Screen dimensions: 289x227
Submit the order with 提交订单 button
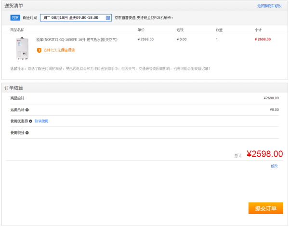266,208
